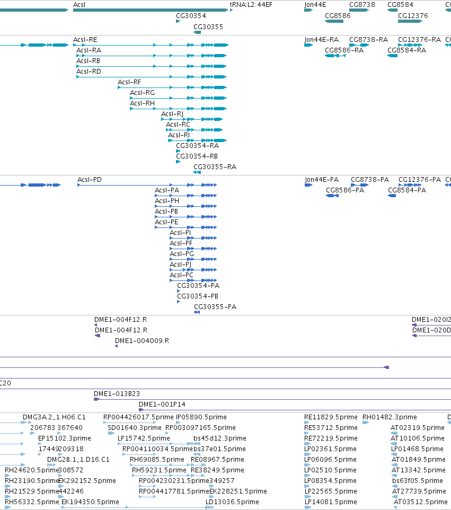The height and width of the screenshot is (510, 451).
Task: Open EST AT02319.5prime
Action: tap(418, 428)
